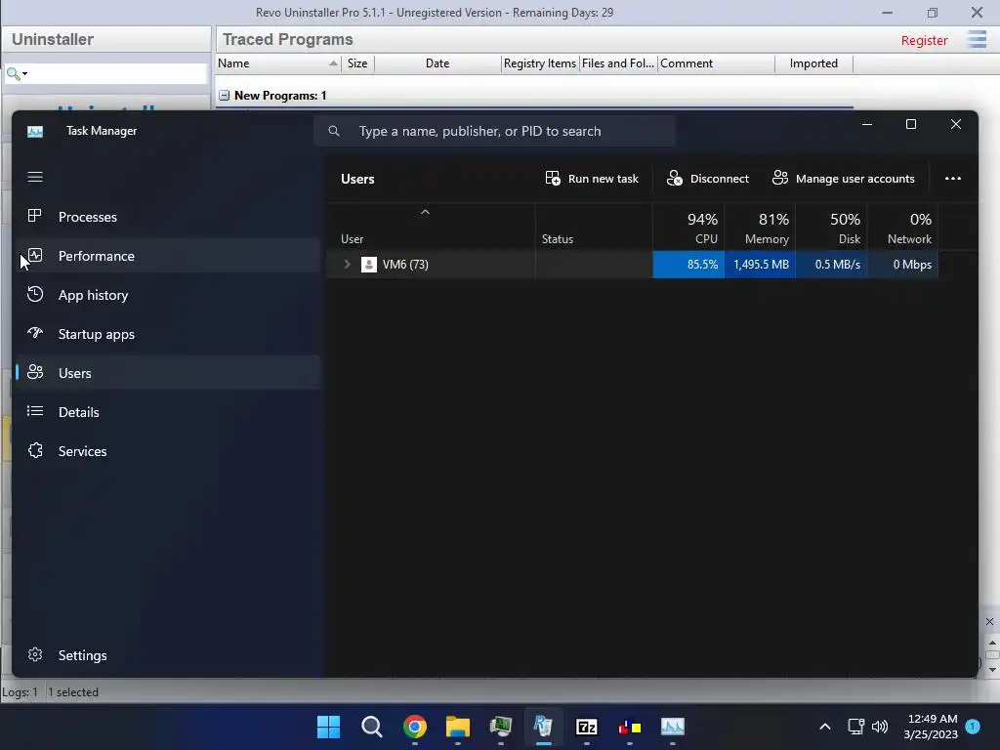The height and width of the screenshot is (750, 1000).
Task: Open Windows Start menu
Action: (x=328, y=727)
